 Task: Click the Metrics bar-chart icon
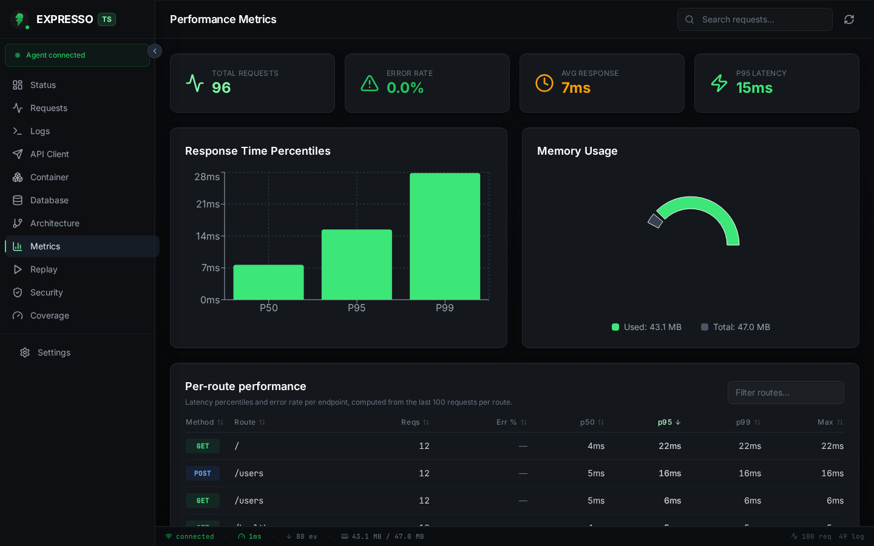coord(18,246)
